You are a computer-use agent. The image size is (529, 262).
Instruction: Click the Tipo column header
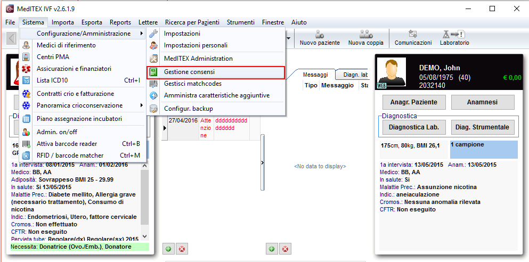(x=311, y=86)
